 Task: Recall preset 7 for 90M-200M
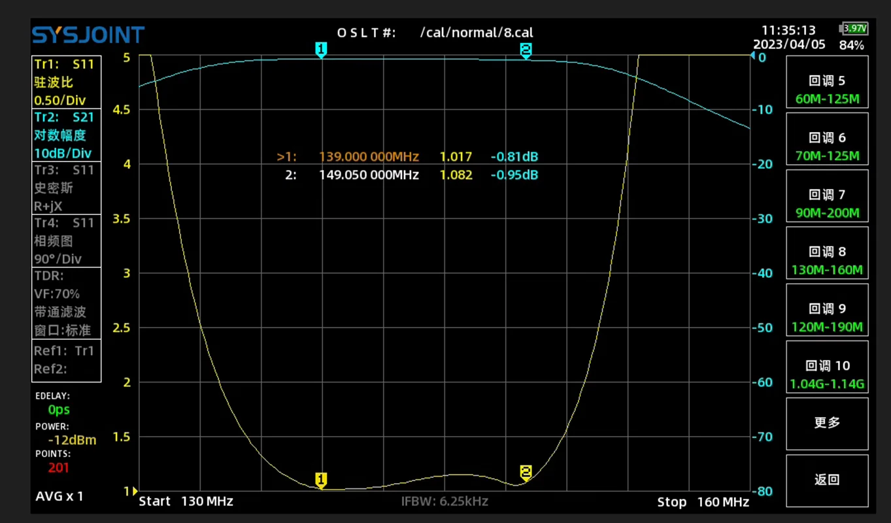(827, 196)
